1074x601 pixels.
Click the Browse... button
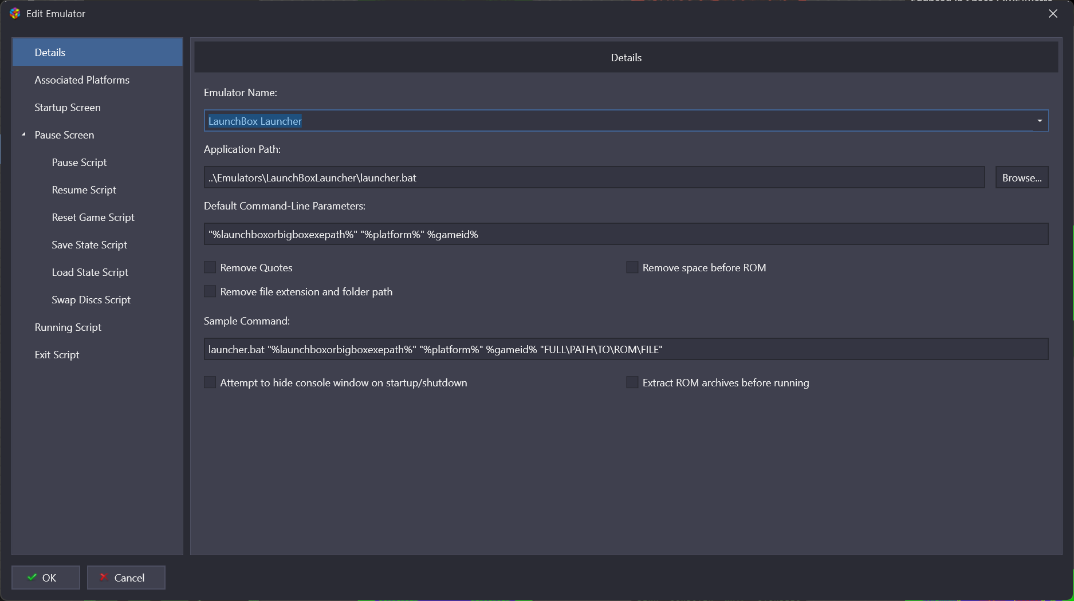[x=1022, y=177]
